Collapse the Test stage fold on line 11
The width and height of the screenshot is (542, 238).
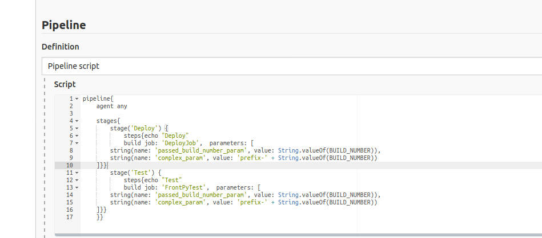click(x=77, y=173)
